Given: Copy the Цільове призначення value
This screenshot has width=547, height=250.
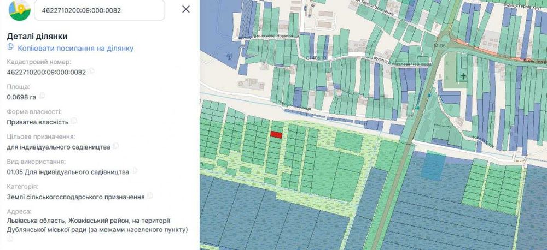Looking at the screenshot, I should click(x=116, y=146).
